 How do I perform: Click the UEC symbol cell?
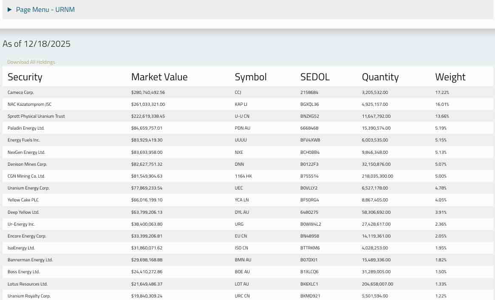pyautogui.click(x=239, y=188)
